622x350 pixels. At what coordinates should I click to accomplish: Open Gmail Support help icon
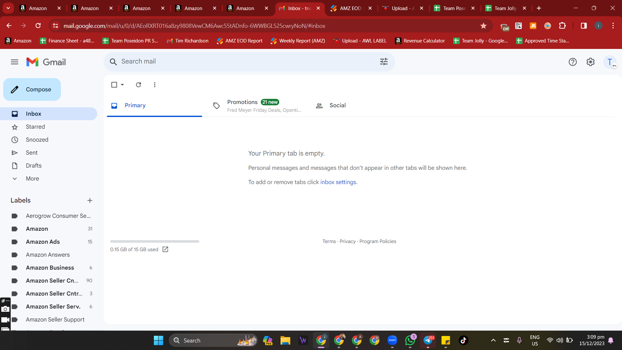[x=573, y=62]
